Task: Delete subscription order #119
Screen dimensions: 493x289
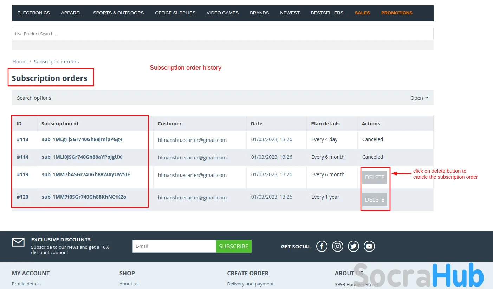Action: pyautogui.click(x=375, y=177)
